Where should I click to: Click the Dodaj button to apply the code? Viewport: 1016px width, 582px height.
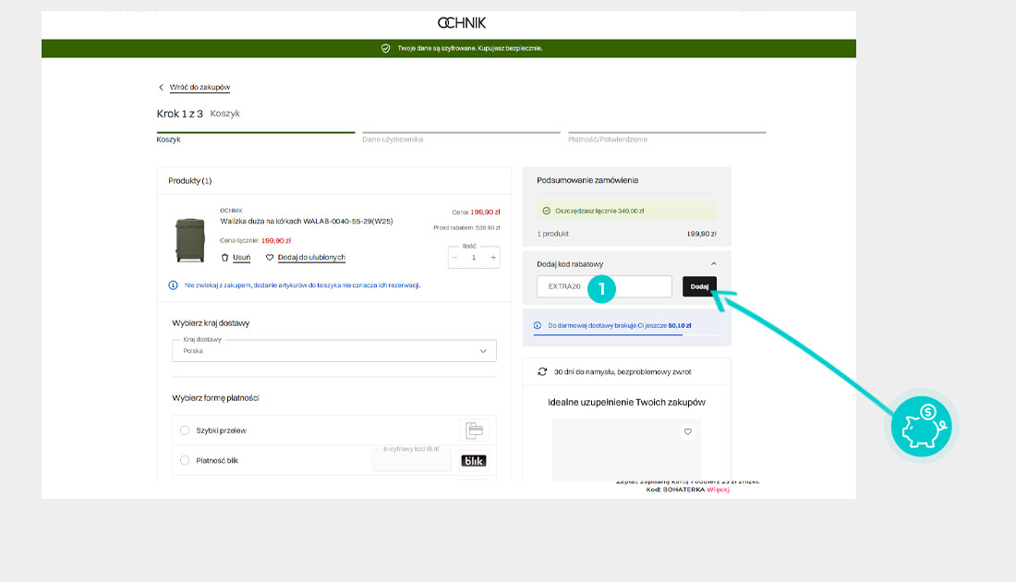699,286
